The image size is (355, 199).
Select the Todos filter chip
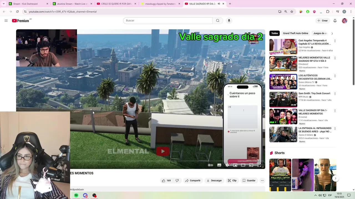(x=275, y=33)
